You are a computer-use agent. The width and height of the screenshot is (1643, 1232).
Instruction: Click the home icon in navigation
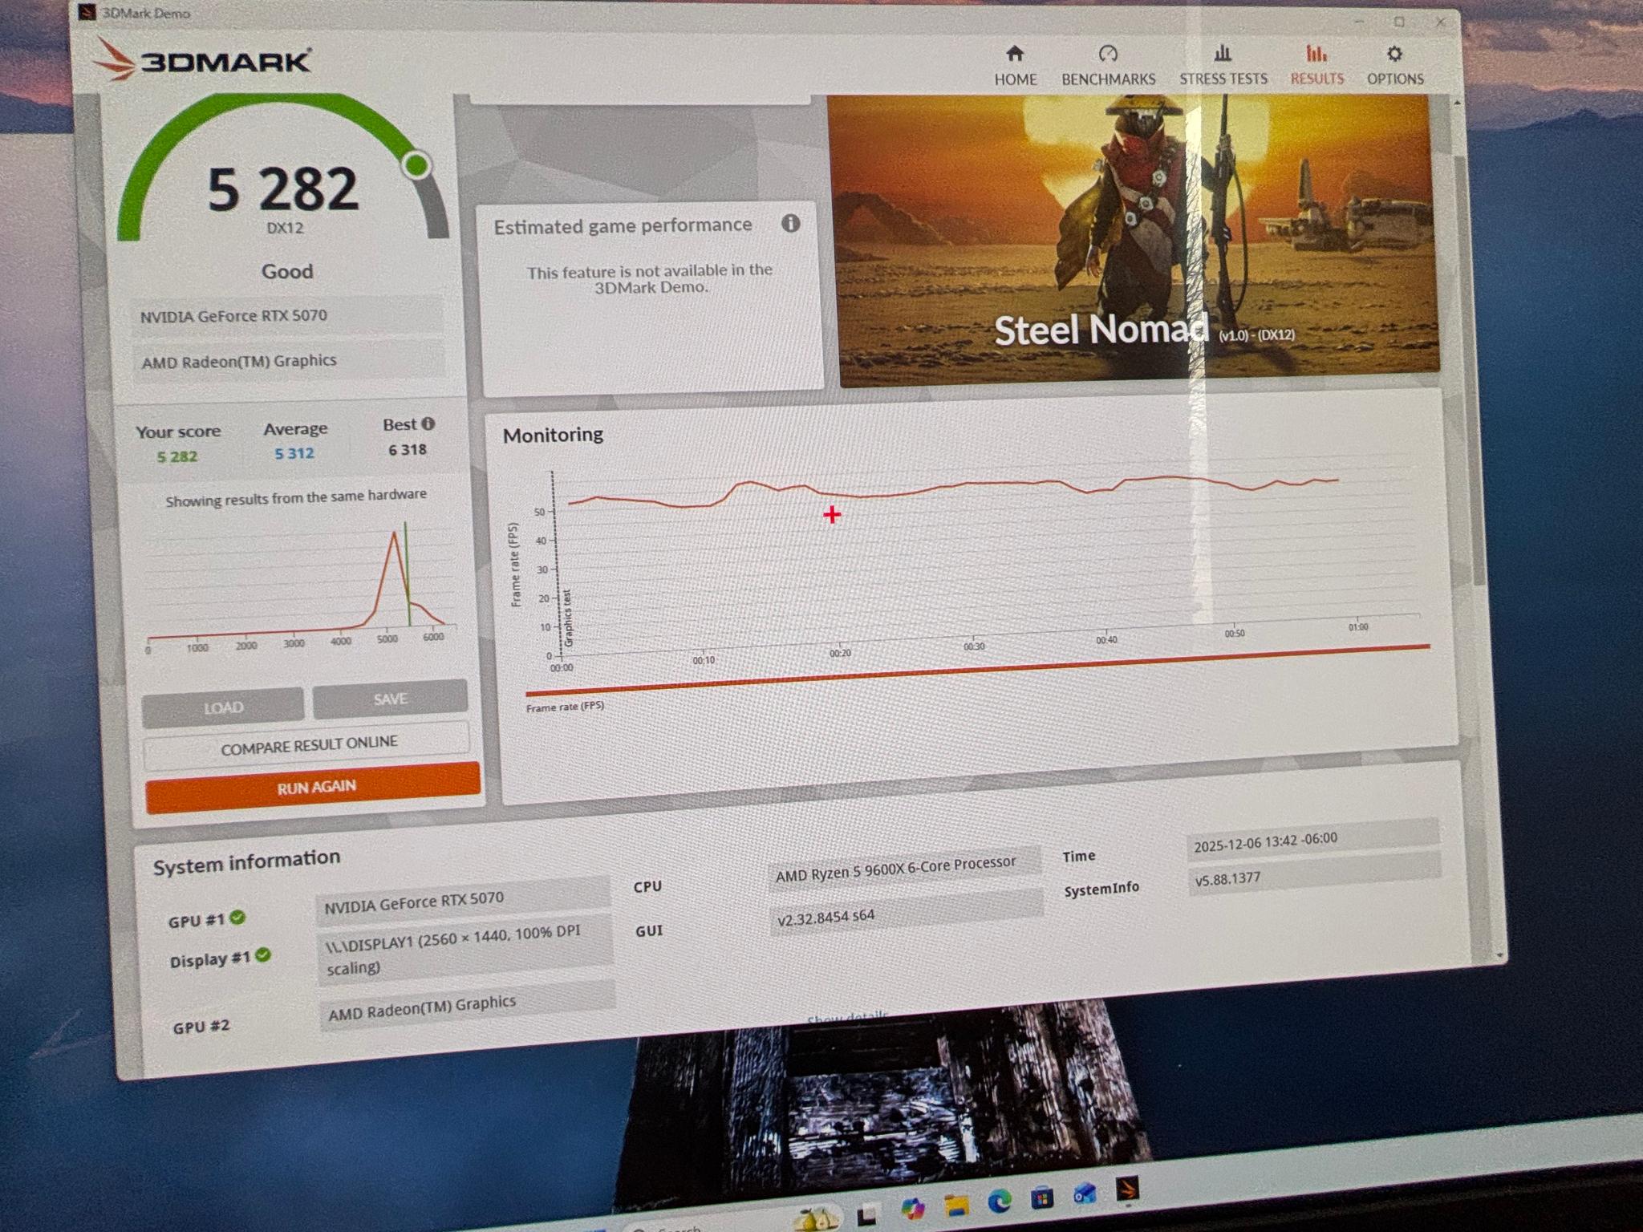point(1015,54)
